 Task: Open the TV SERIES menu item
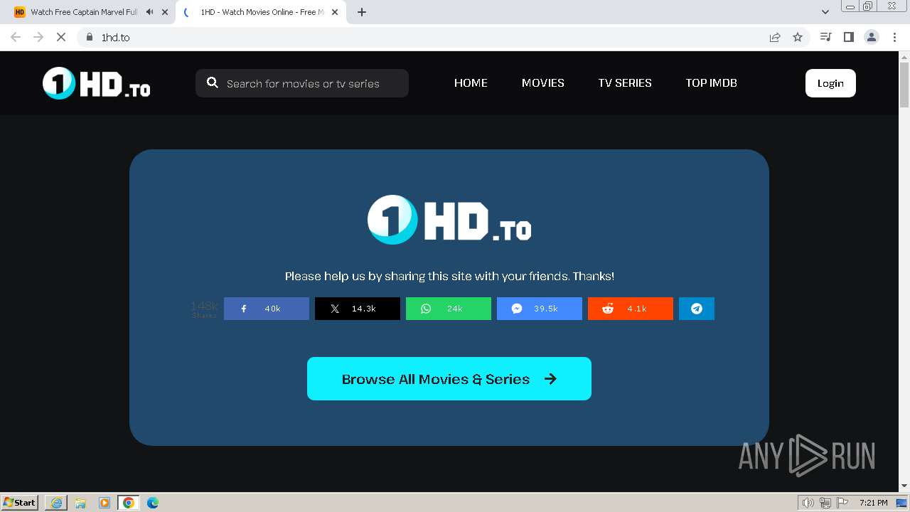625,82
